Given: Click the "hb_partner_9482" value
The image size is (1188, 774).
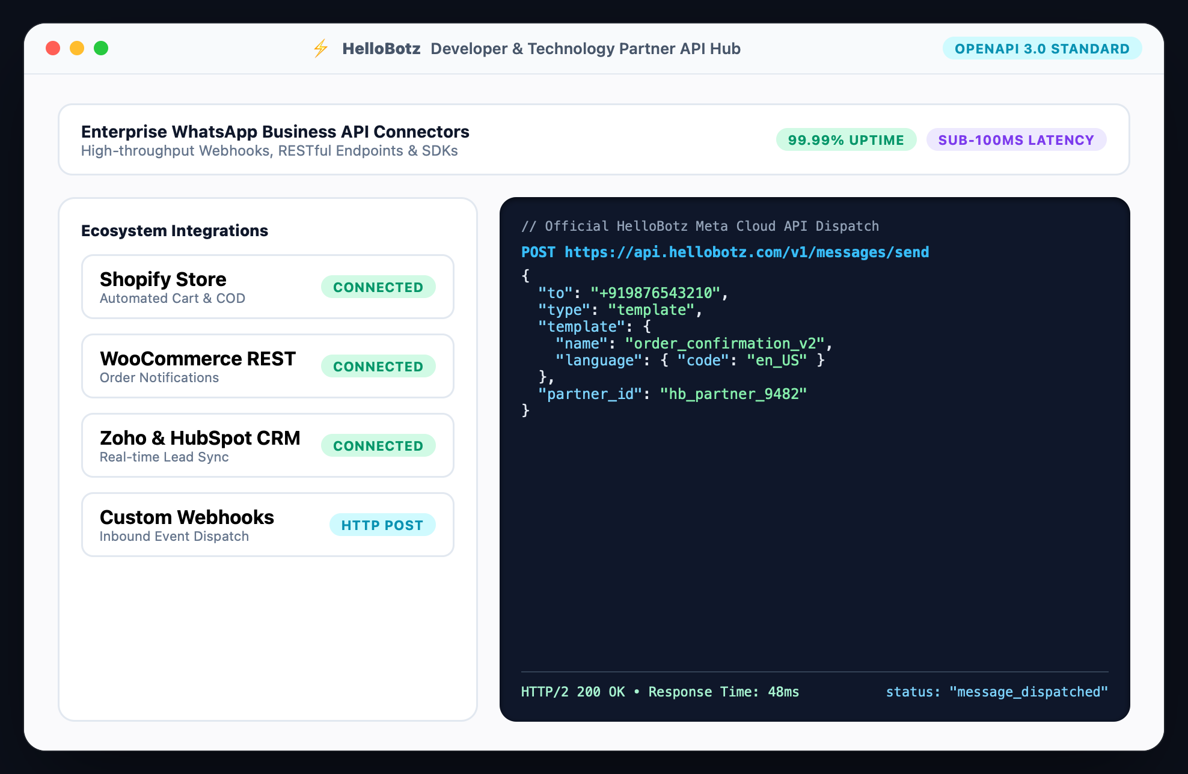Looking at the screenshot, I should tap(733, 394).
